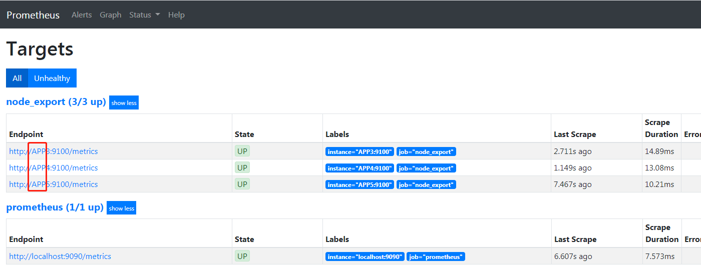Click the UP state badge for APP5
The width and height of the screenshot is (701, 271).
click(x=242, y=184)
